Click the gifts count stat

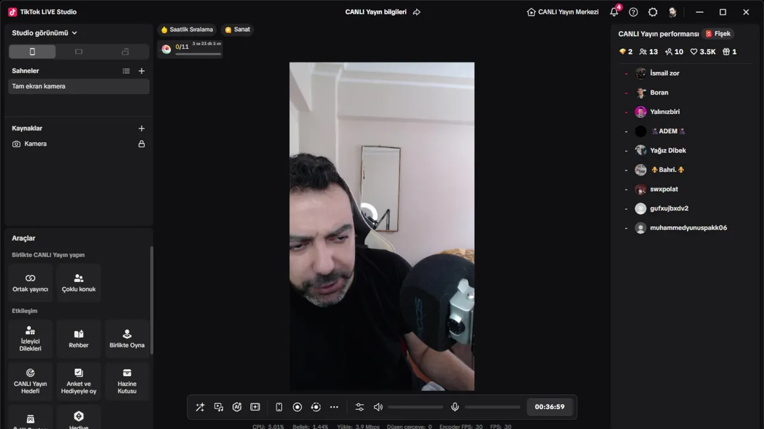pos(729,52)
